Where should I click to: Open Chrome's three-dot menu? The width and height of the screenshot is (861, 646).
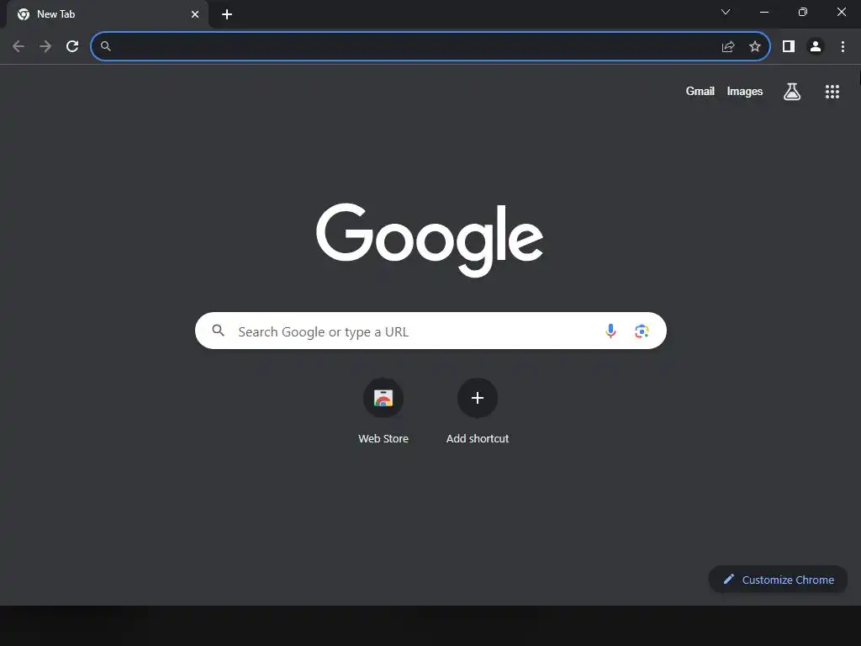[x=843, y=46]
